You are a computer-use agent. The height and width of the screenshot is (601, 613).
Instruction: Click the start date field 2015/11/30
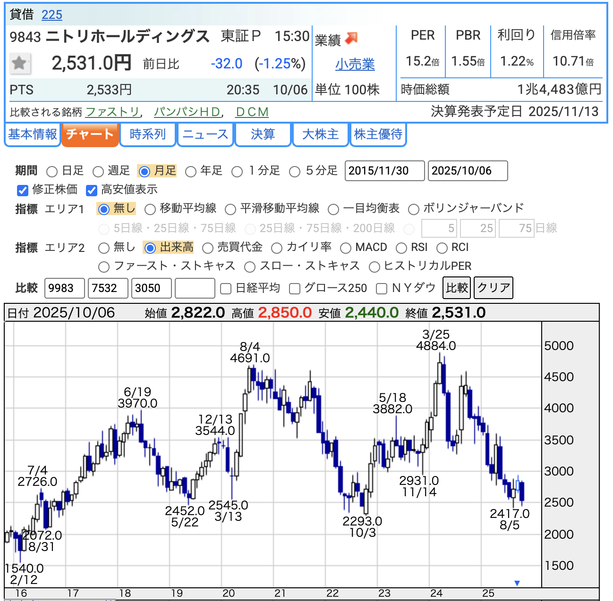point(384,171)
